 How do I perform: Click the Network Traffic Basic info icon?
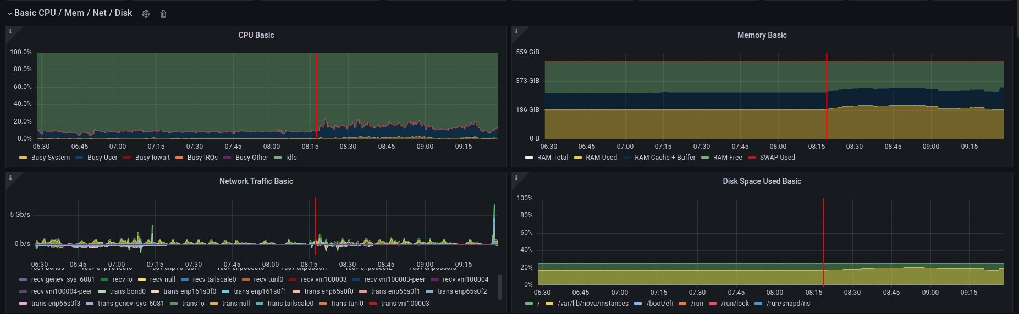(x=10, y=177)
